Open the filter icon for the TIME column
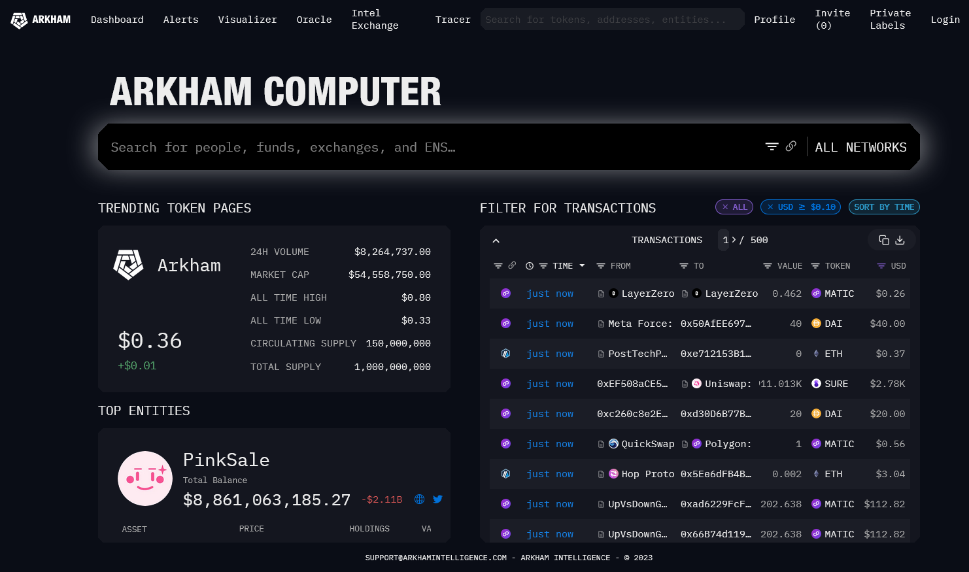Screen dimensions: 969x572 [543, 266]
